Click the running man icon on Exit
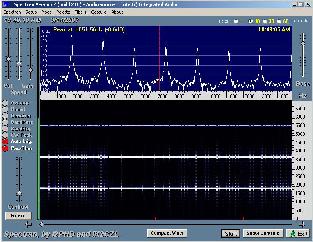This screenshot has width=313, height=242. [x=292, y=234]
